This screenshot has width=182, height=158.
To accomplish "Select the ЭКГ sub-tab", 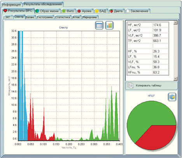I will coord(8,17).
